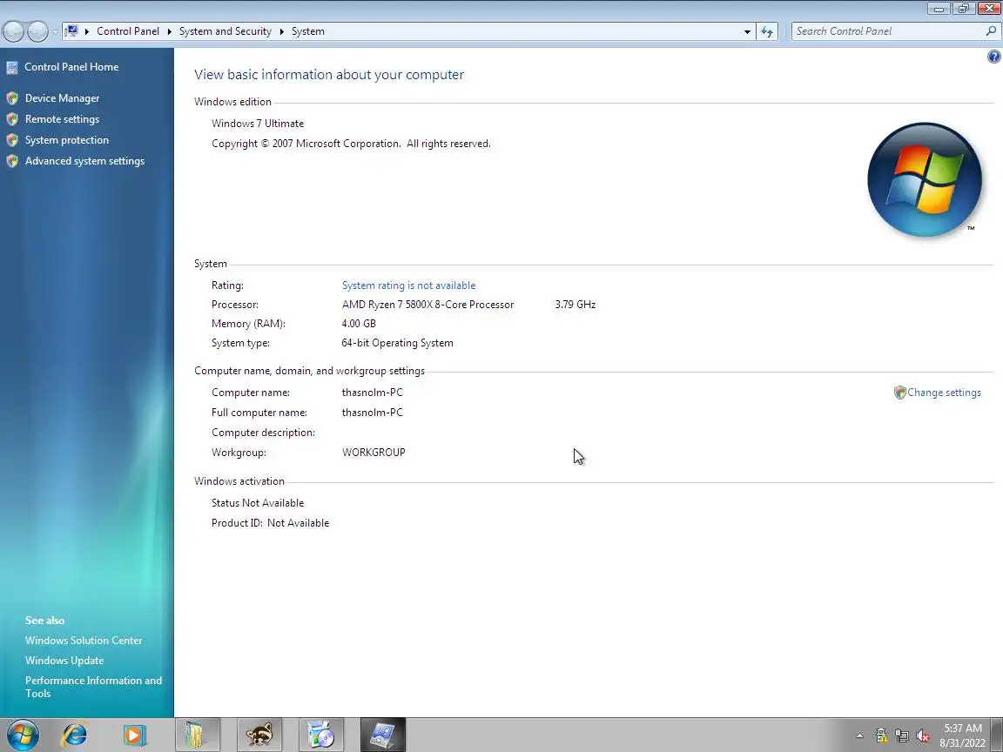Open Help with the question mark icon

993,57
